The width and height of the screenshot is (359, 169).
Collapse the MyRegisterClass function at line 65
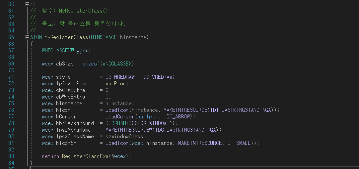(27, 37)
